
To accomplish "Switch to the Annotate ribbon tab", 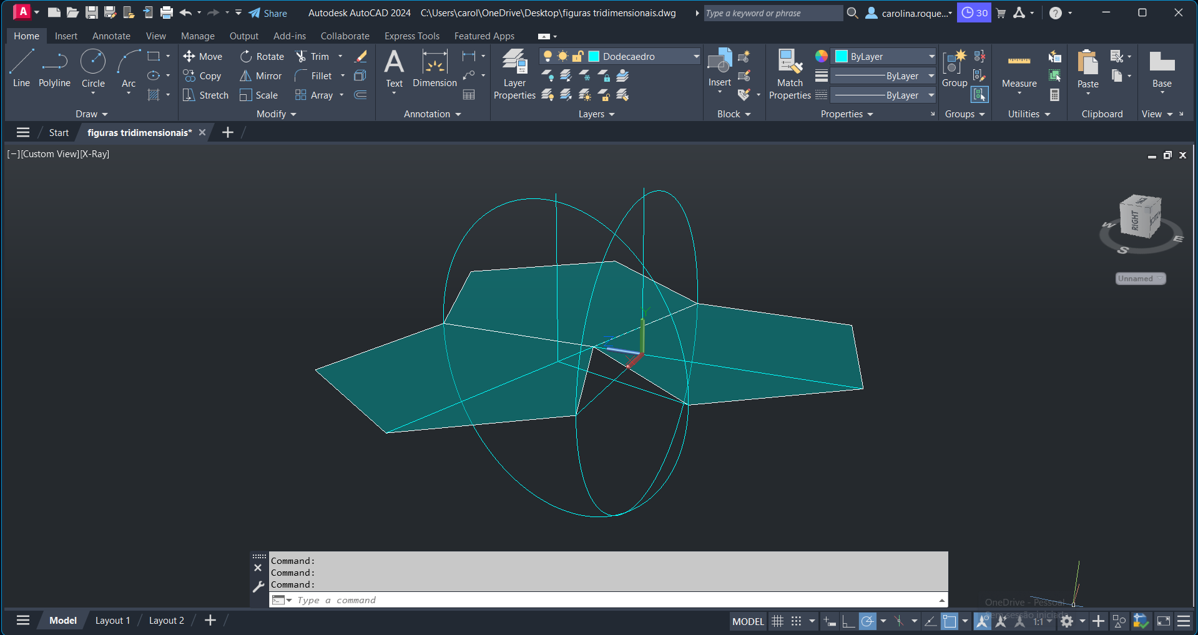I will click(x=111, y=36).
